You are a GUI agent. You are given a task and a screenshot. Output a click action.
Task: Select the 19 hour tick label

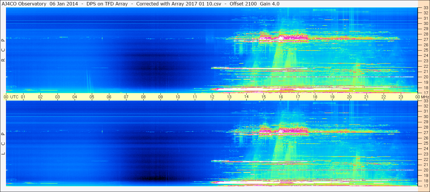(x=332, y=97)
